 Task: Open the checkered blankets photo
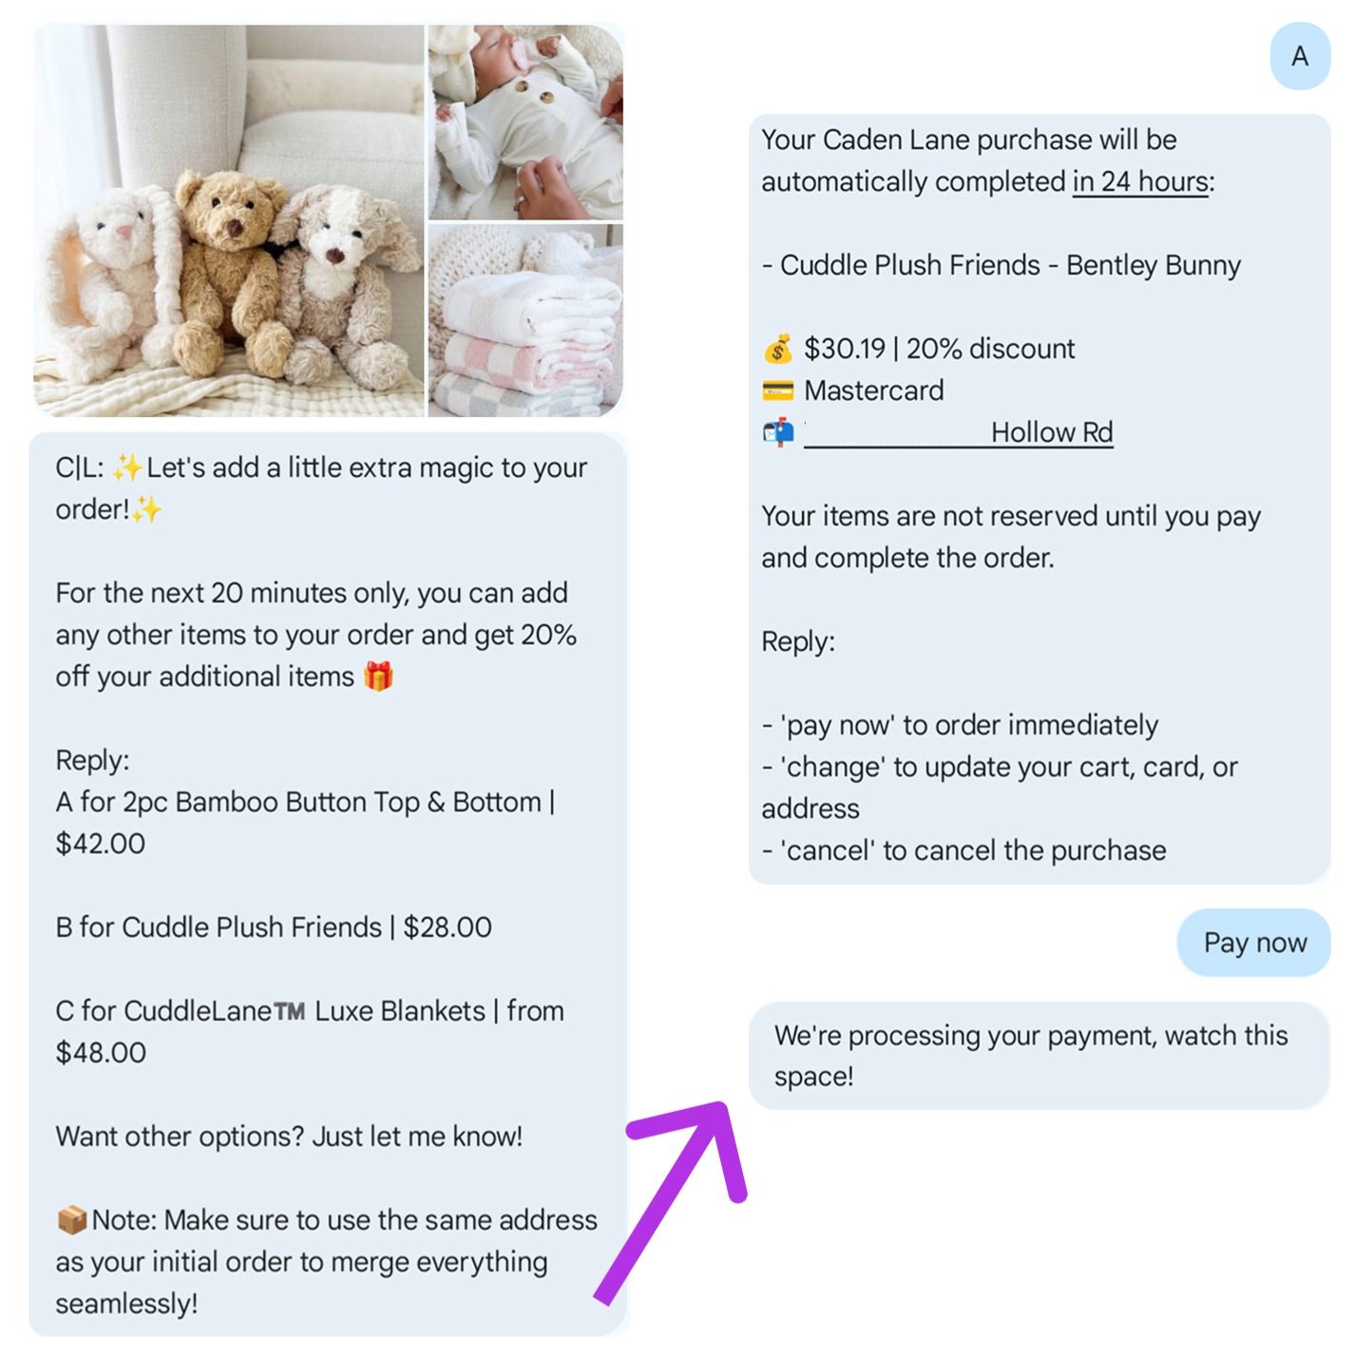click(x=525, y=320)
